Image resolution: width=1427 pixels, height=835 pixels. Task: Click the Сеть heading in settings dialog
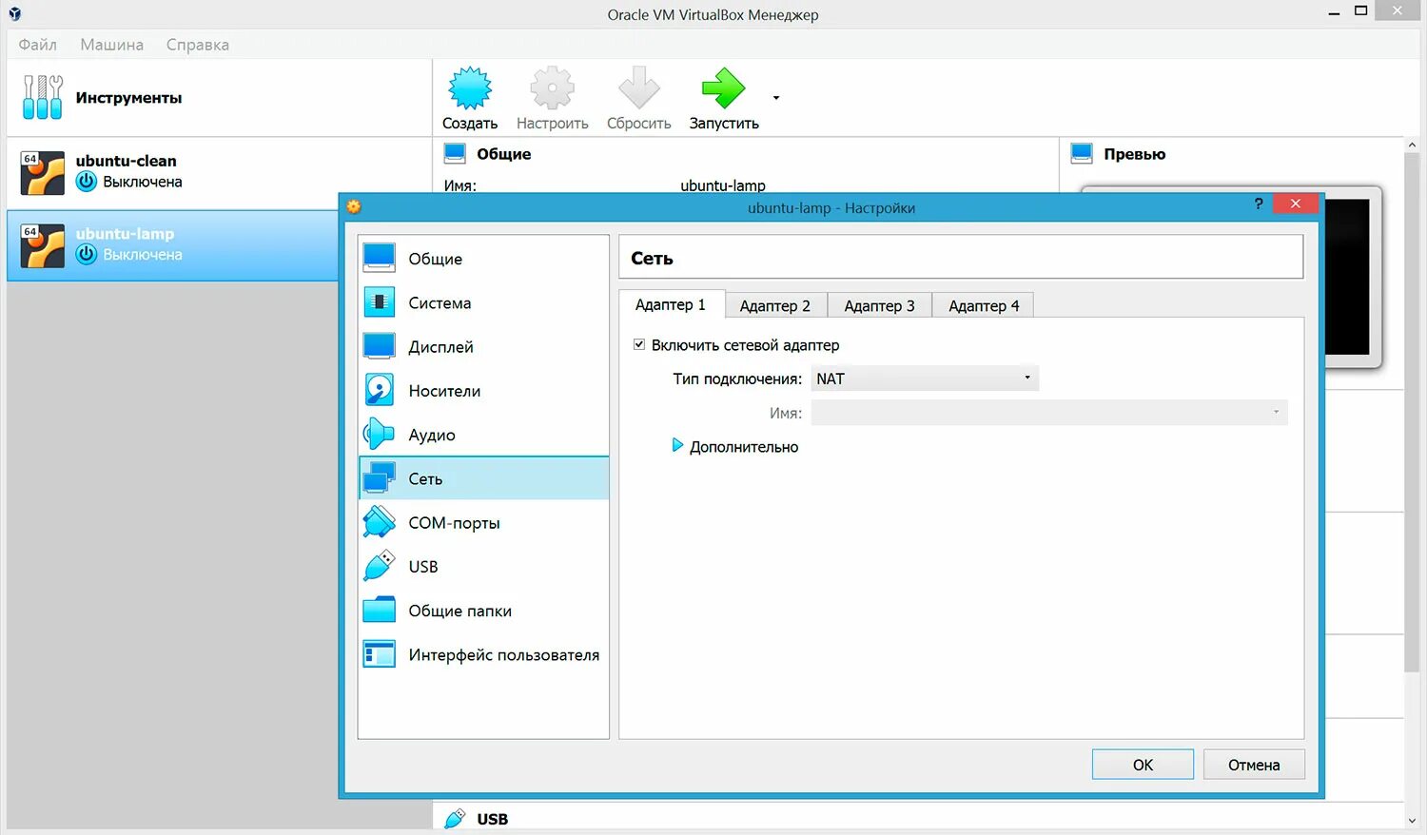[652, 258]
